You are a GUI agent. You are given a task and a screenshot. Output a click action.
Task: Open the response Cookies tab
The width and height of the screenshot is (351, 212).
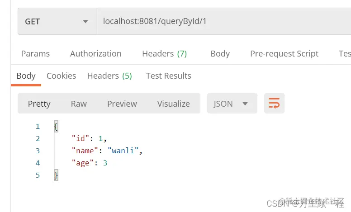coord(62,76)
